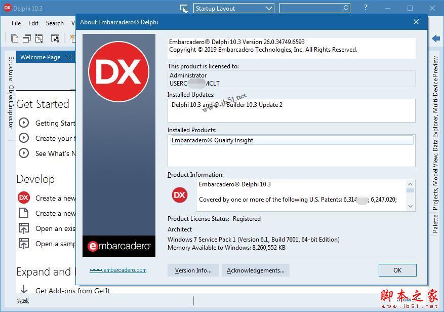Click the Memory Available to Windows line
The height and width of the screenshot is (312, 444).
tap(226, 248)
